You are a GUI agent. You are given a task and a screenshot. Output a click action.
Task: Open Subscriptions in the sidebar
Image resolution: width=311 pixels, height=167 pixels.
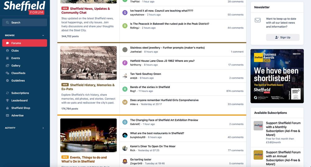(x=20, y=93)
